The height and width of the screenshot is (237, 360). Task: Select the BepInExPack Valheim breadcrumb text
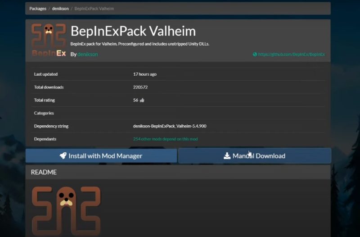pos(94,9)
